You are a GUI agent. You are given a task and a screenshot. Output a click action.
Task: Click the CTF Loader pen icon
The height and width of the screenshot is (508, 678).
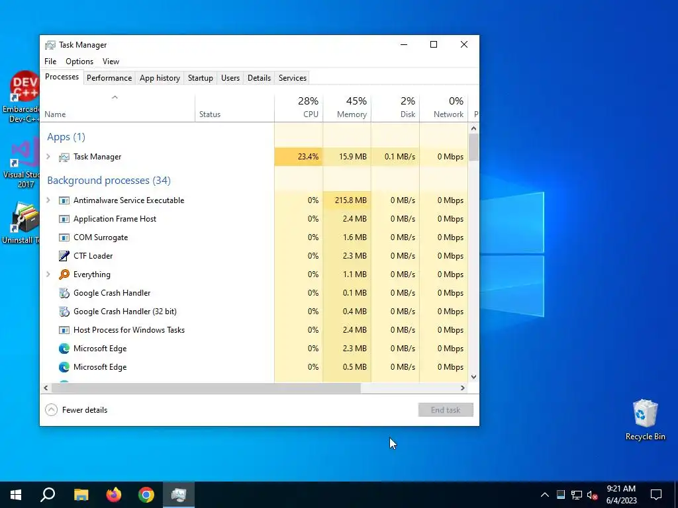pyautogui.click(x=64, y=256)
